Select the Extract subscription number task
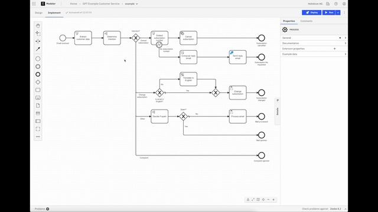The height and width of the screenshot is (212, 378). tap(159, 38)
